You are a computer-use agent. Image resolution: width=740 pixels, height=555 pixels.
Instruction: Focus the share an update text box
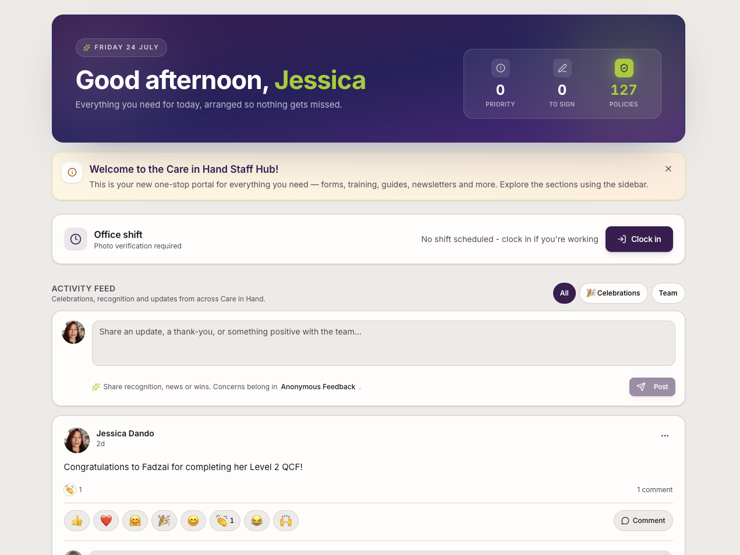[x=383, y=343]
